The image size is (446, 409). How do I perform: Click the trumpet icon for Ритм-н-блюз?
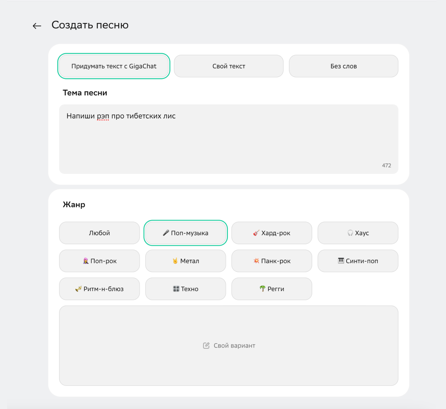[x=79, y=289]
